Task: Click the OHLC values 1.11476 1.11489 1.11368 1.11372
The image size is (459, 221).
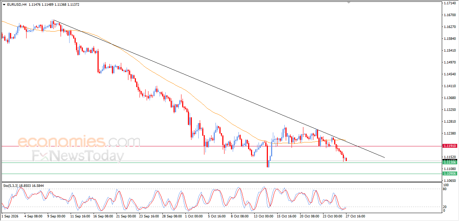Action: pos(54,5)
